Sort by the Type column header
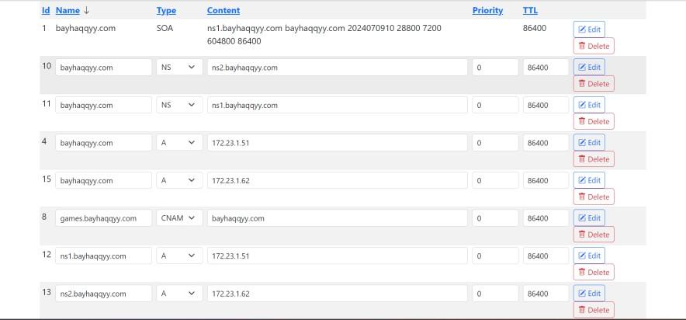This screenshot has height=320, width=686. tap(166, 11)
